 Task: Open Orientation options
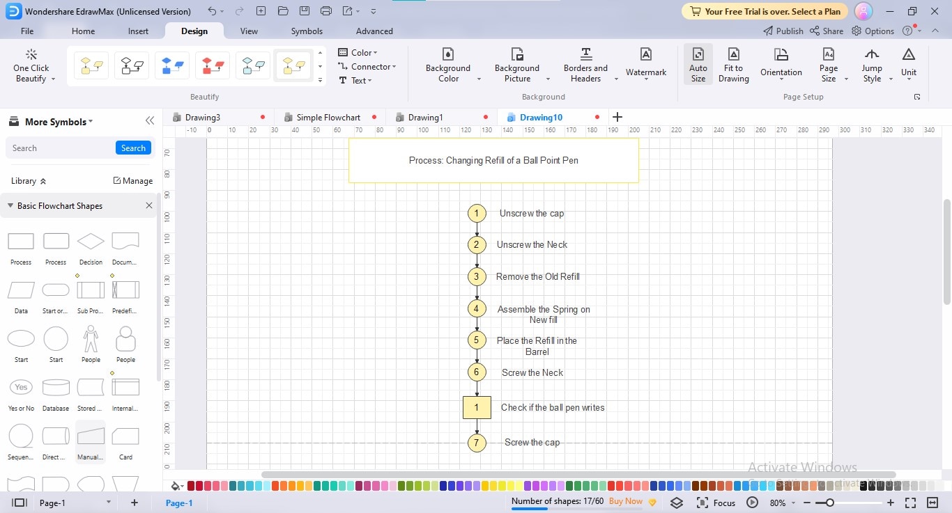pyautogui.click(x=781, y=65)
